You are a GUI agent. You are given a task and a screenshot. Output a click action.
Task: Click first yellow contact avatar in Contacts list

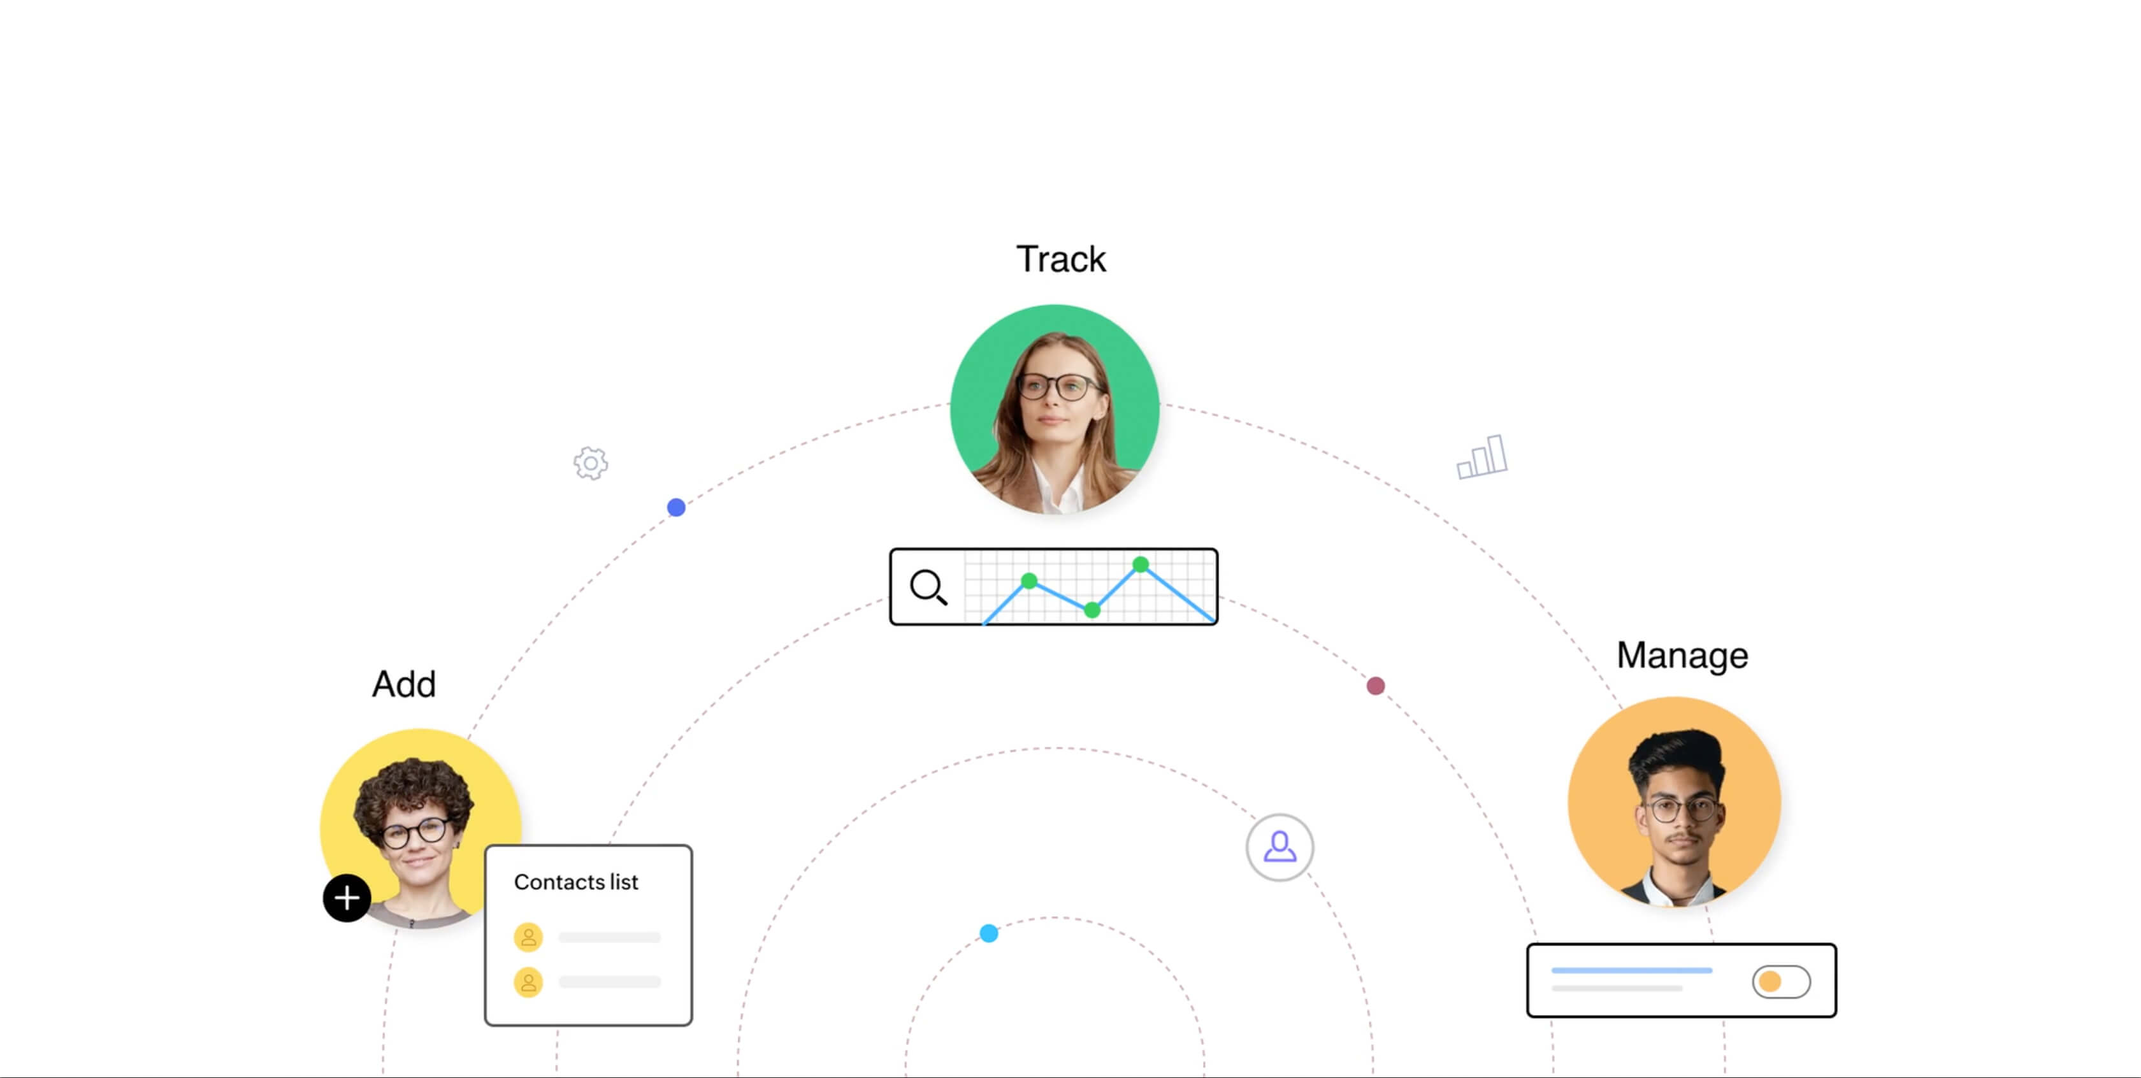pos(528,937)
